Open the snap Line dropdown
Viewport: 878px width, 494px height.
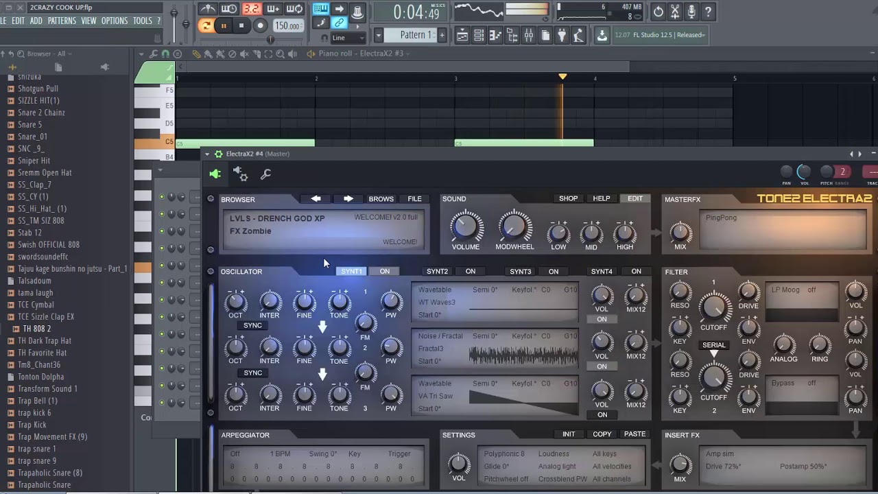point(348,38)
